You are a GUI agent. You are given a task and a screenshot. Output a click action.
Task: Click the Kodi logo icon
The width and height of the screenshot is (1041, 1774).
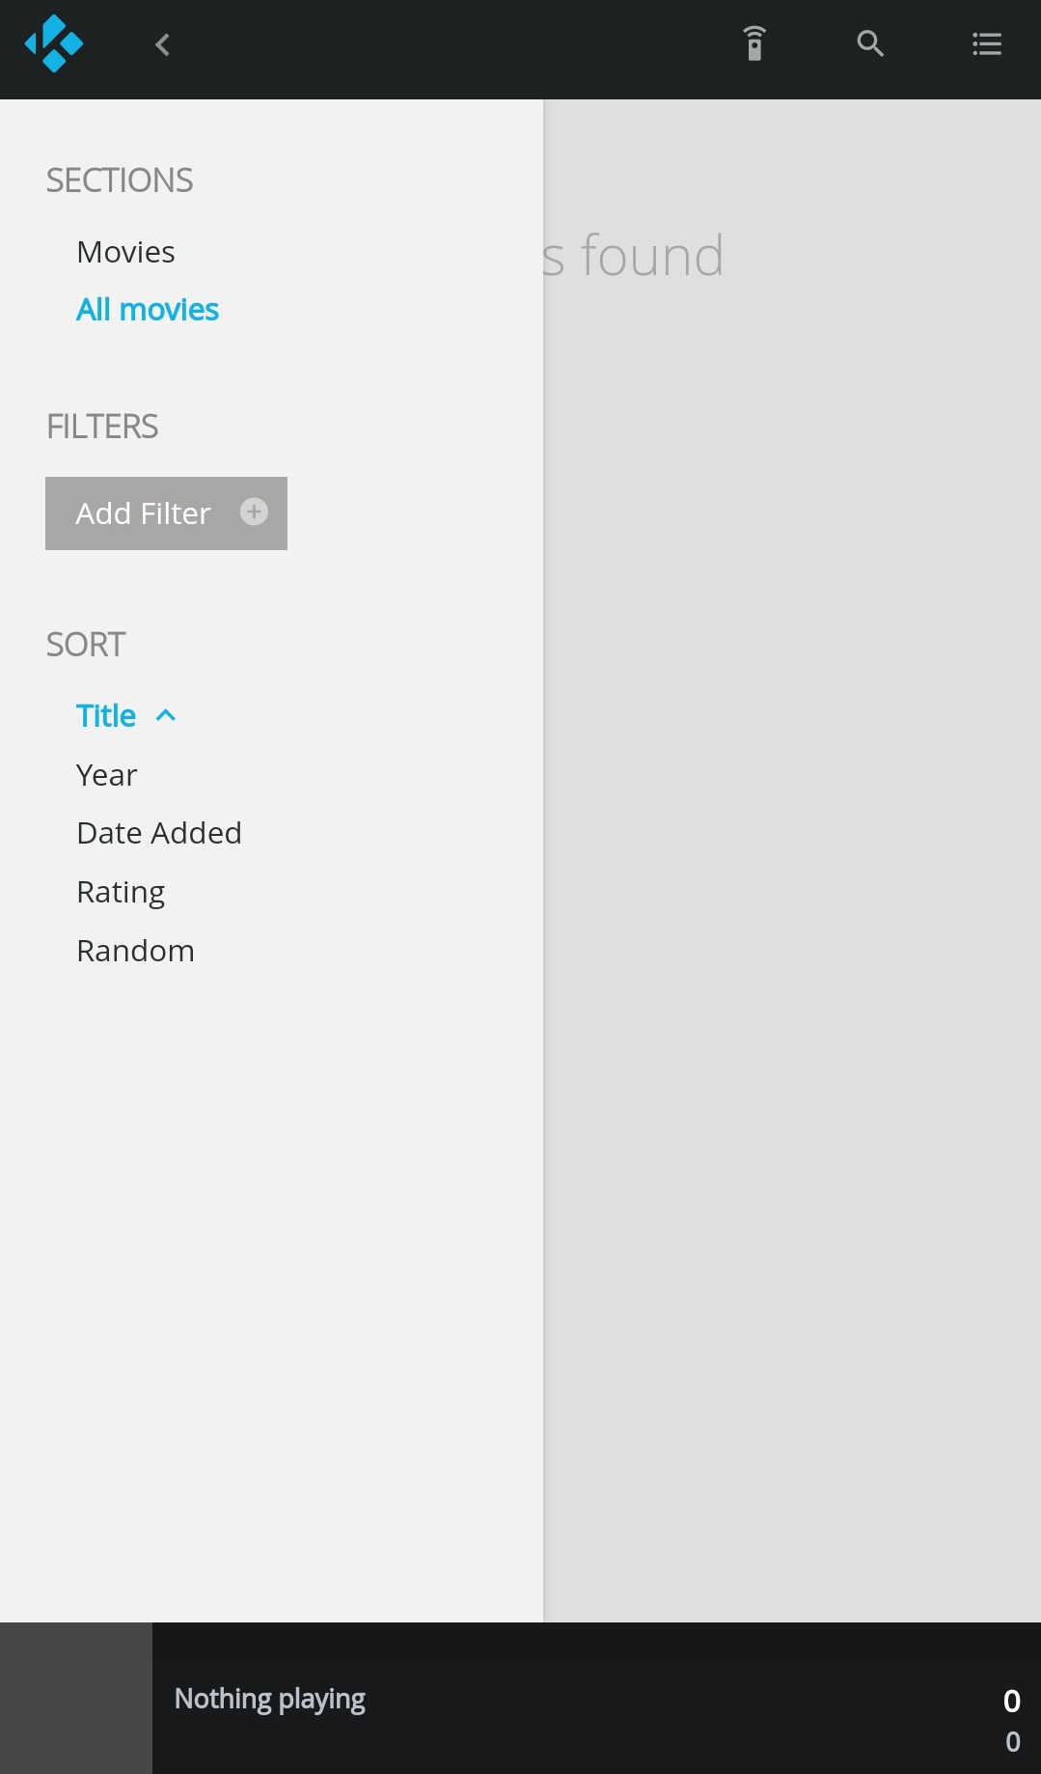coord(54,44)
